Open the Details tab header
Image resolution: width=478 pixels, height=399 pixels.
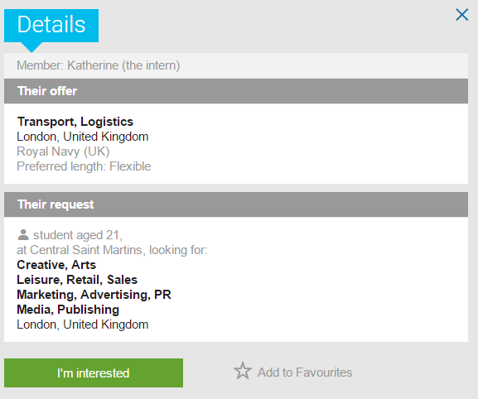[x=51, y=25]
